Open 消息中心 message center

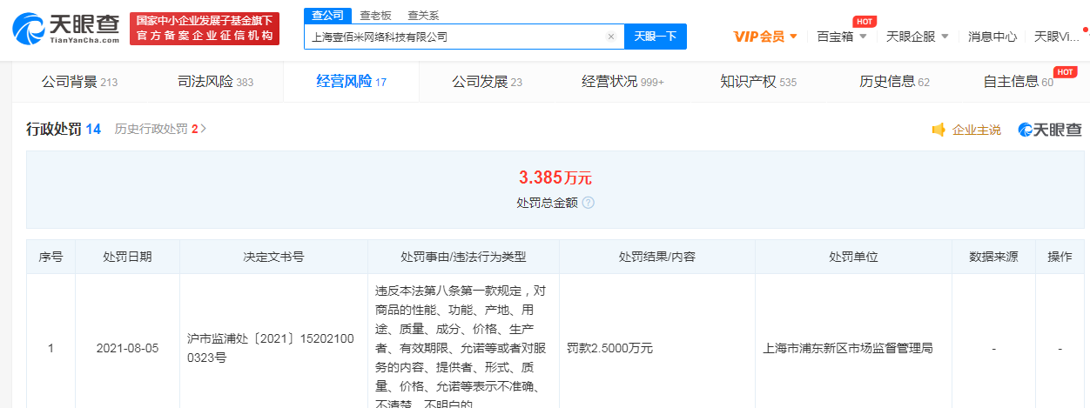coord(992,37)
